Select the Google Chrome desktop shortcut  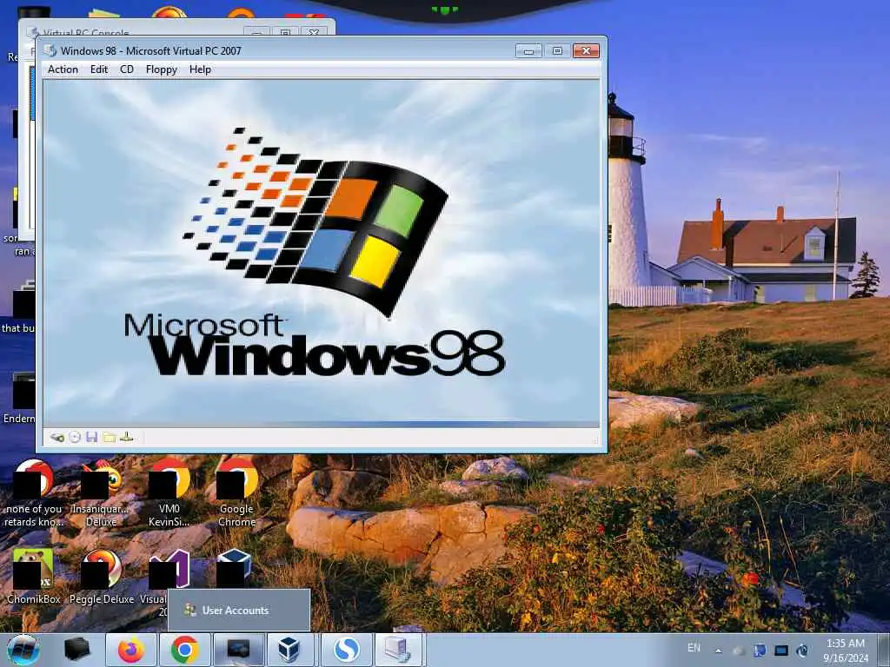tap(236, 494)
